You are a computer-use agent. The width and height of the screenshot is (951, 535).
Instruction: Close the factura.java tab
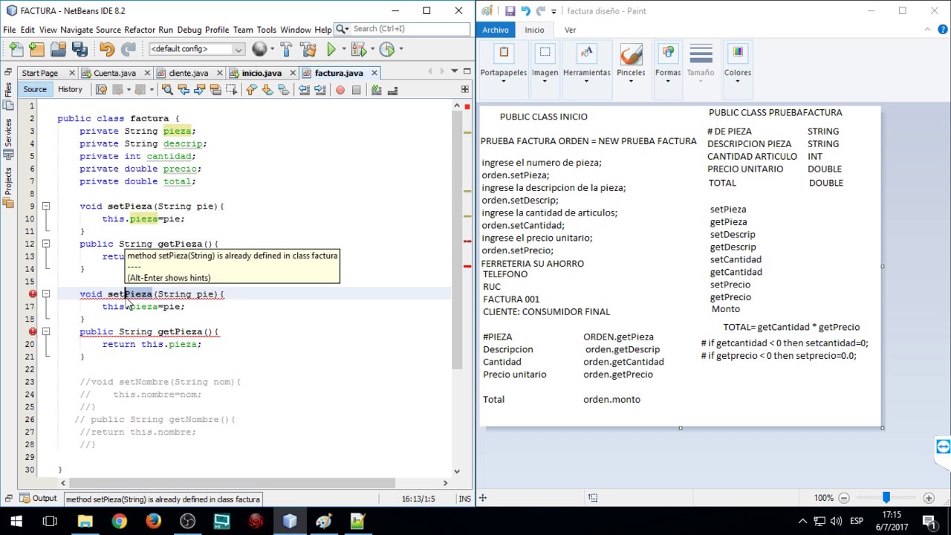[374, 73]
